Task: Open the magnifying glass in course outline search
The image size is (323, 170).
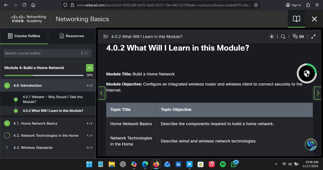Action: coord(86,53)
